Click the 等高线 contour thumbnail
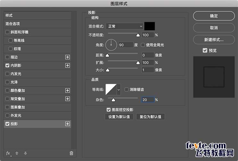 click(111, 89)
